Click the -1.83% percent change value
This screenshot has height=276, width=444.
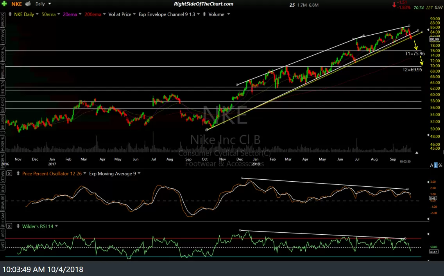[x=404, y=8]
